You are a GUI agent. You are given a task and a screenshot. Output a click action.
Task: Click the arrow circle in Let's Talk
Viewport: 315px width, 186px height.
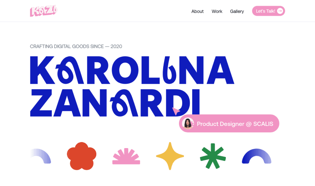pyautogui.click(x=280, y=11)
